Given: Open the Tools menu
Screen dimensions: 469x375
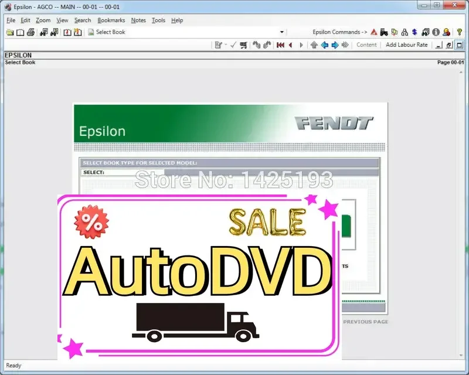Looking at the screenshot, I should 158,21.
